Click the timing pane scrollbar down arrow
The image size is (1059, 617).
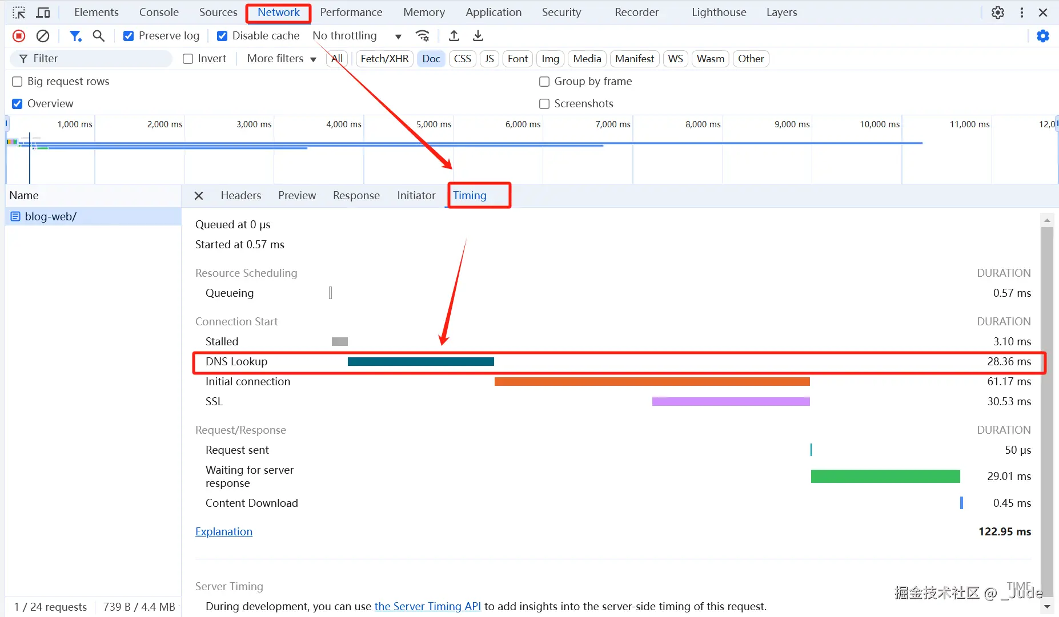click(1047, 607)
